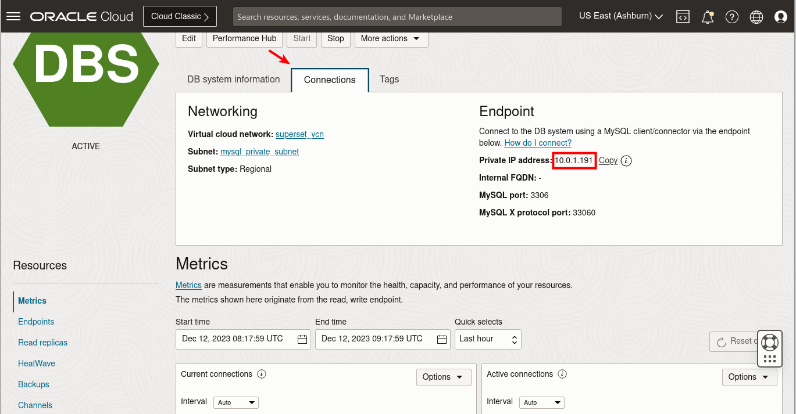This screenshot has height=414, width=796.
Task: Open the US East (Ashburn) region selector
Action: 620,16
